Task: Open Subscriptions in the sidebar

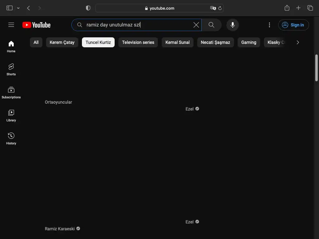Action: pos(11,93)
